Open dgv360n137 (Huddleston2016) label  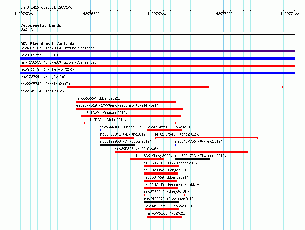pyautogui.click(x=171, y=163)
